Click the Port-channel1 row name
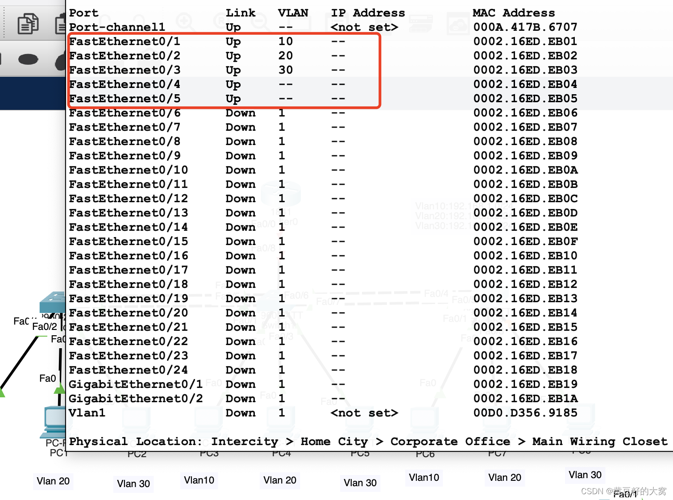This screenshot has width=673, height=500. click(117, 27)
